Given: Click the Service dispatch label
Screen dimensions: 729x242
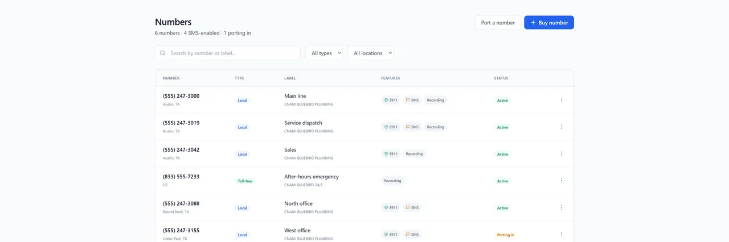Looking at the screenshot, I should 303,123.
